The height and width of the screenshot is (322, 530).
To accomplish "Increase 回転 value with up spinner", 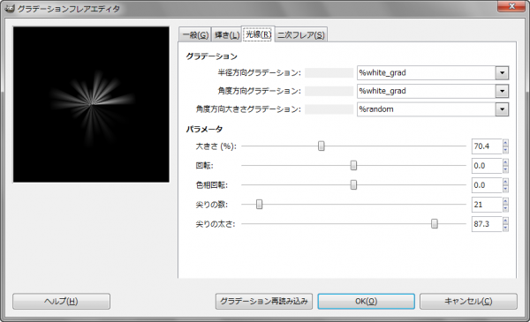I will point(505,162).
